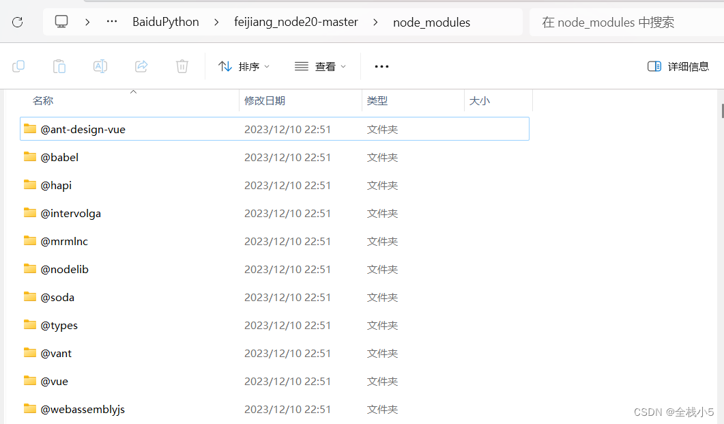The height and width of the screenshot is (424, 724).
Task: Refresh the current folder view
Action: coord(18,22)
